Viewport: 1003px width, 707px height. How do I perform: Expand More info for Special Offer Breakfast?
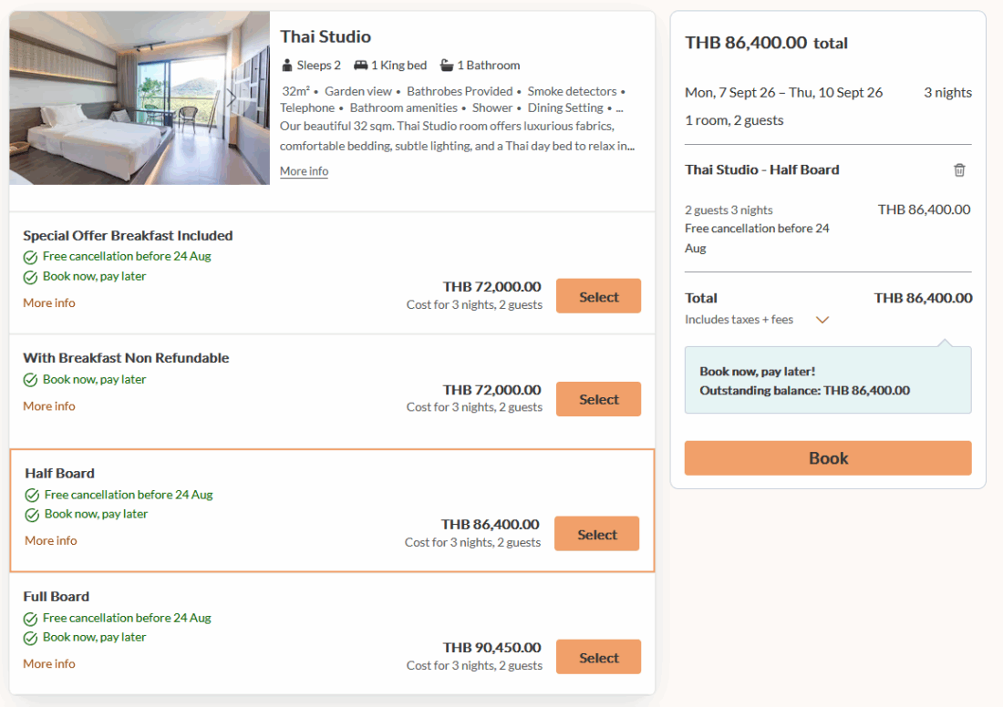[49, 303]
